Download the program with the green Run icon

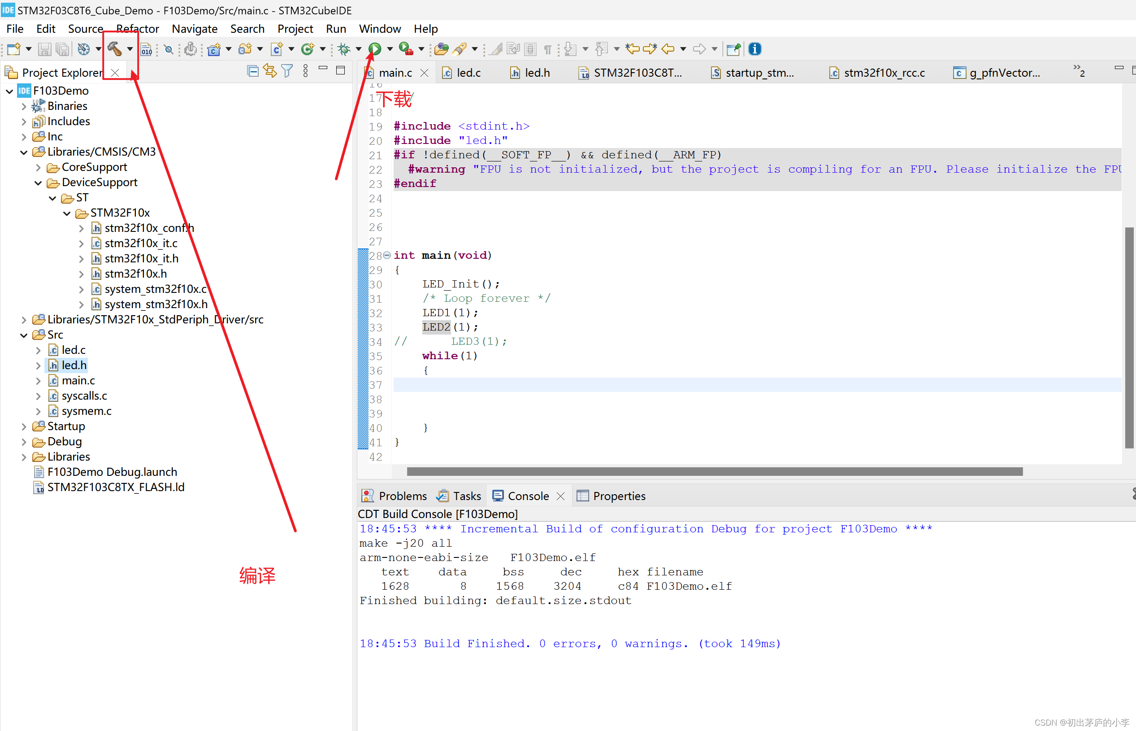(374, 49)
